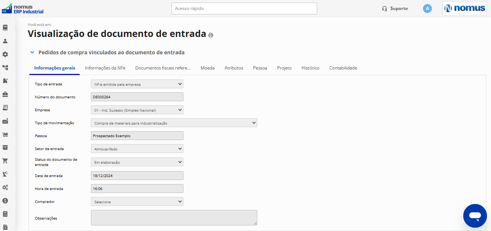Open the briefcase icon in the sidebar

(x=5, y=94)
